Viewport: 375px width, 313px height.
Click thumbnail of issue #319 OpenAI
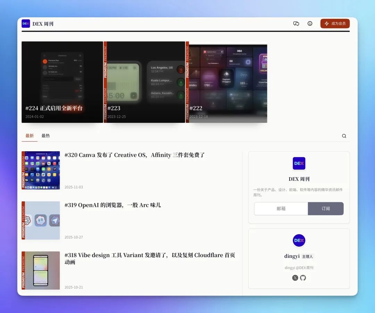41,220
